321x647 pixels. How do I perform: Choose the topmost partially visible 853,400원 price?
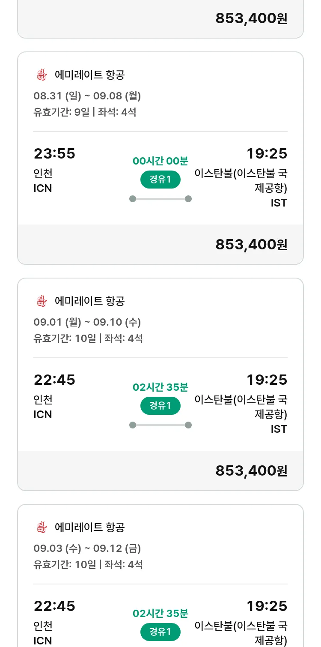pyautogui.click(x=251, y=18)
